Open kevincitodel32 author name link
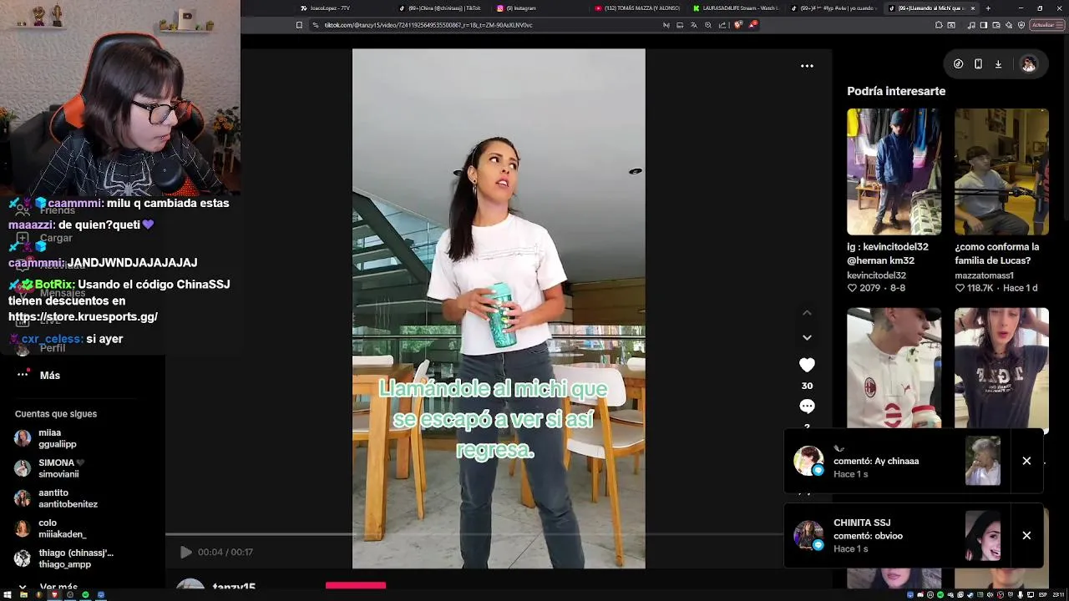Viewport: 1069px width, 601px height. click(x=876, y=275)
